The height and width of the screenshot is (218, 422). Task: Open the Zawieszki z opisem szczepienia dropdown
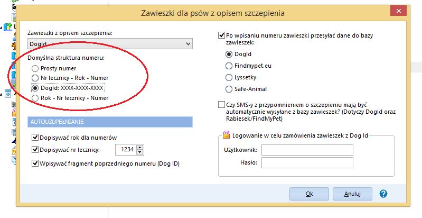(110, 44)
